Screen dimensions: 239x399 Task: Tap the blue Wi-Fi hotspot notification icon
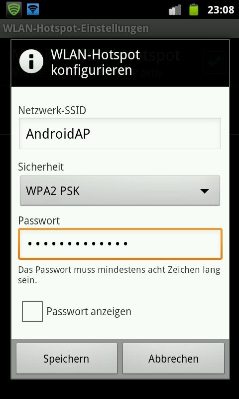pyautogui.click(x=33, y=9)
